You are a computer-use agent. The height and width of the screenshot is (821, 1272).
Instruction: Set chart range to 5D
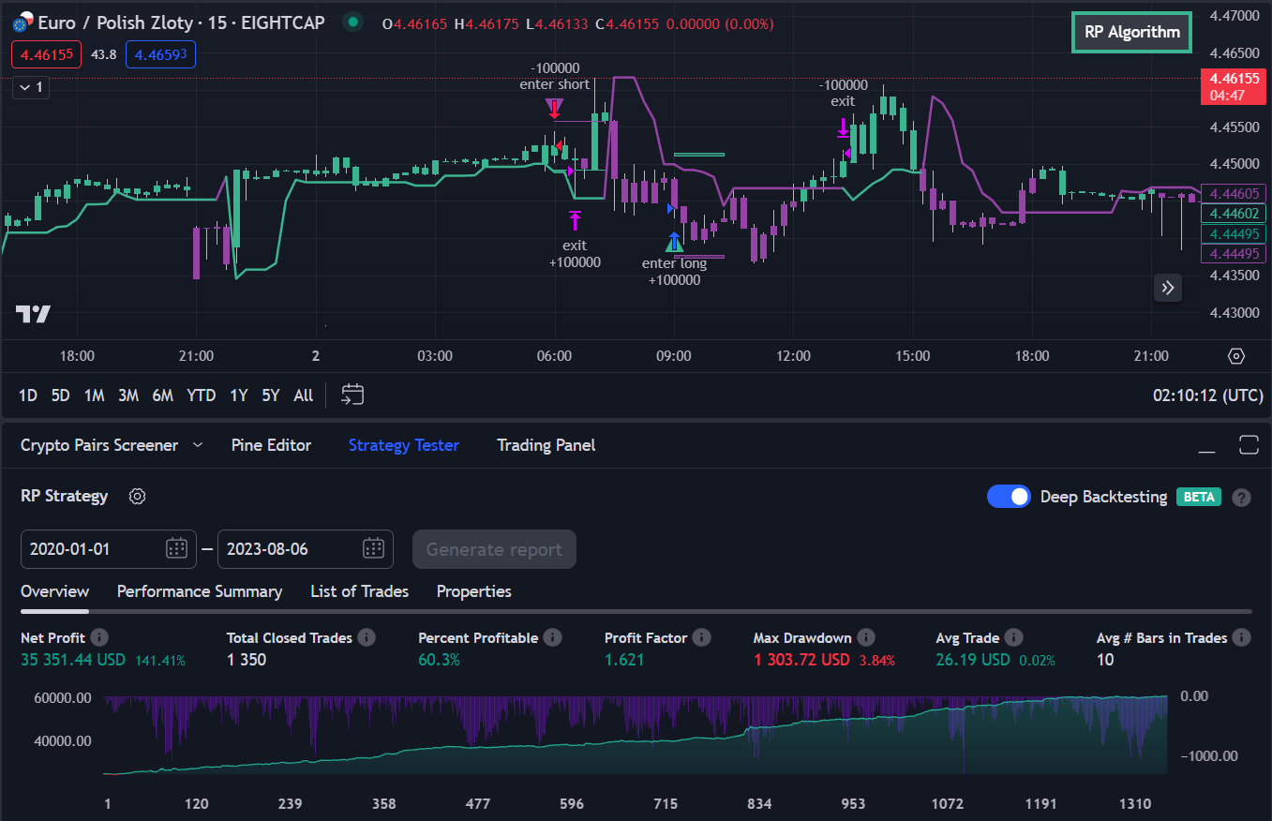tap(61, 396)
